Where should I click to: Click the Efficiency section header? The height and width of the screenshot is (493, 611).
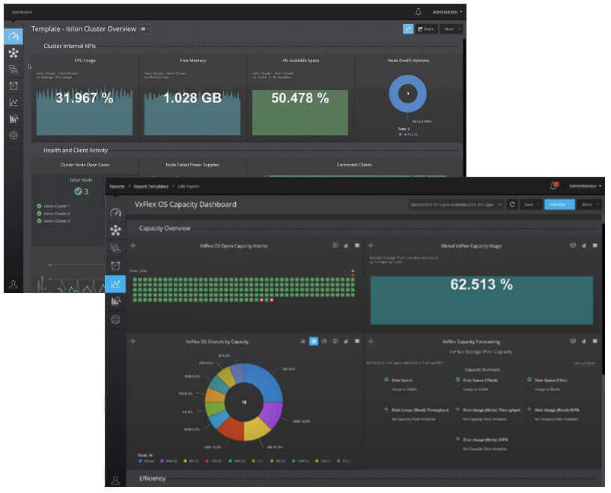pyautogui.click(x=152, y=479)
